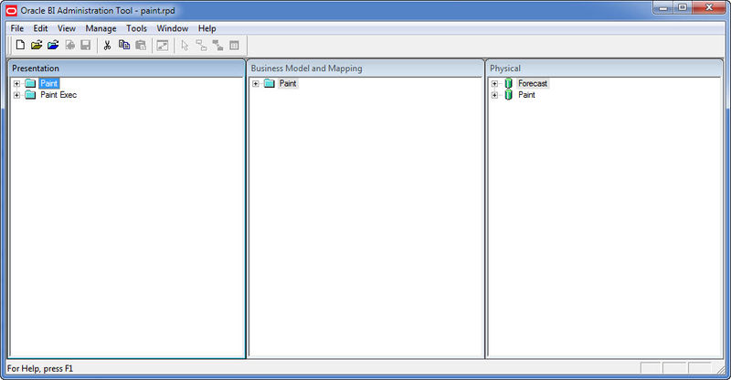Open the Tools menu
The height and width of the screenshot is (380, 731).
point(136,28)
